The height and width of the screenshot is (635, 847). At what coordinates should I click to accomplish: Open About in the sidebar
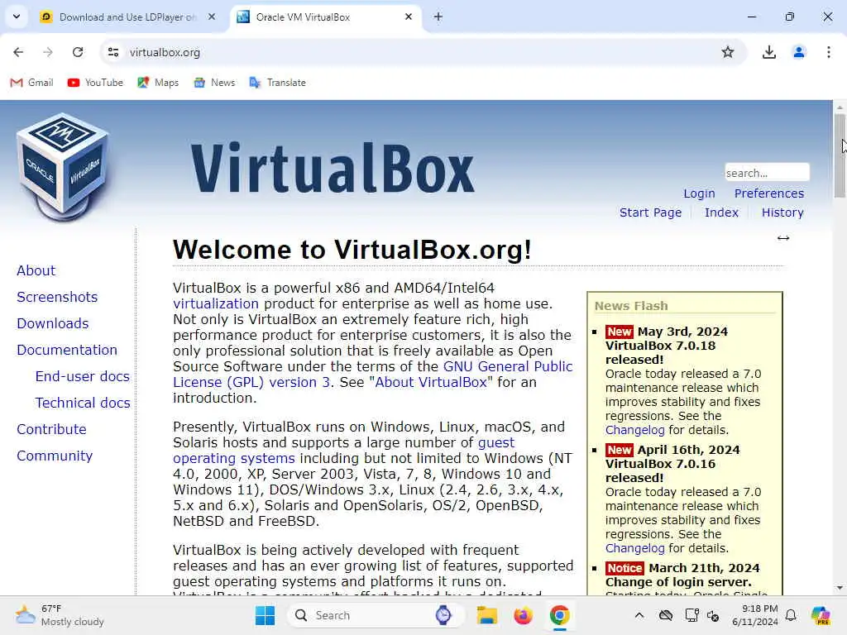click(36, 270)
